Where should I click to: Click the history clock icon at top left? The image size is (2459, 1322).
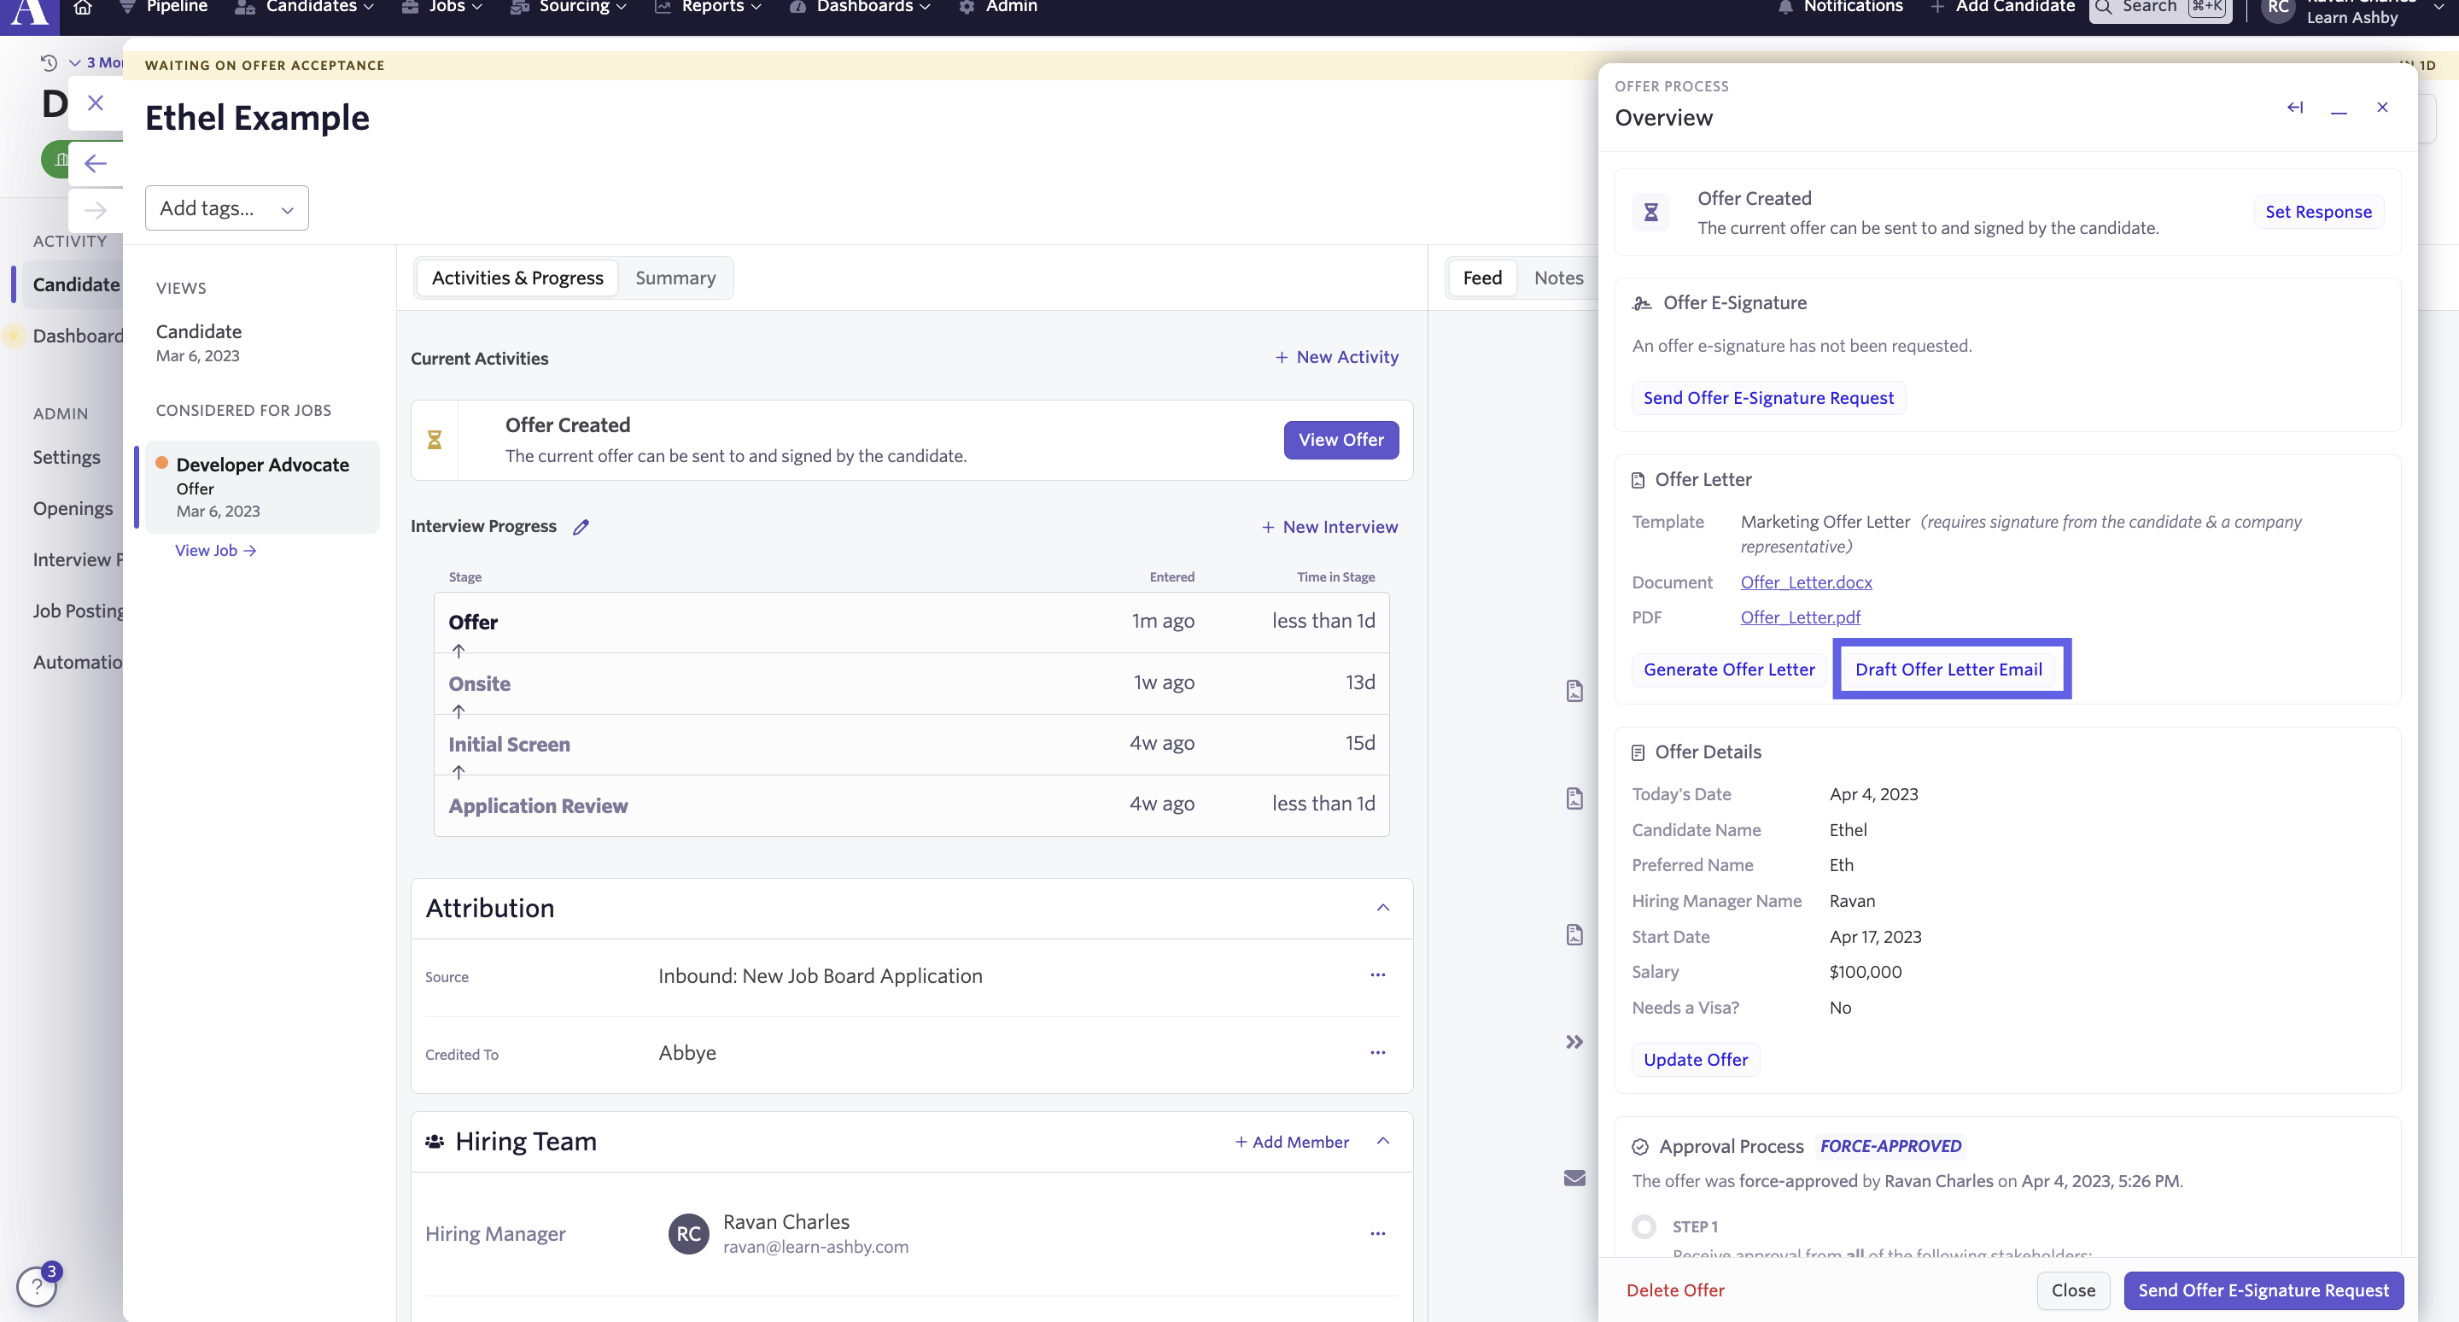tap(49, 62)
